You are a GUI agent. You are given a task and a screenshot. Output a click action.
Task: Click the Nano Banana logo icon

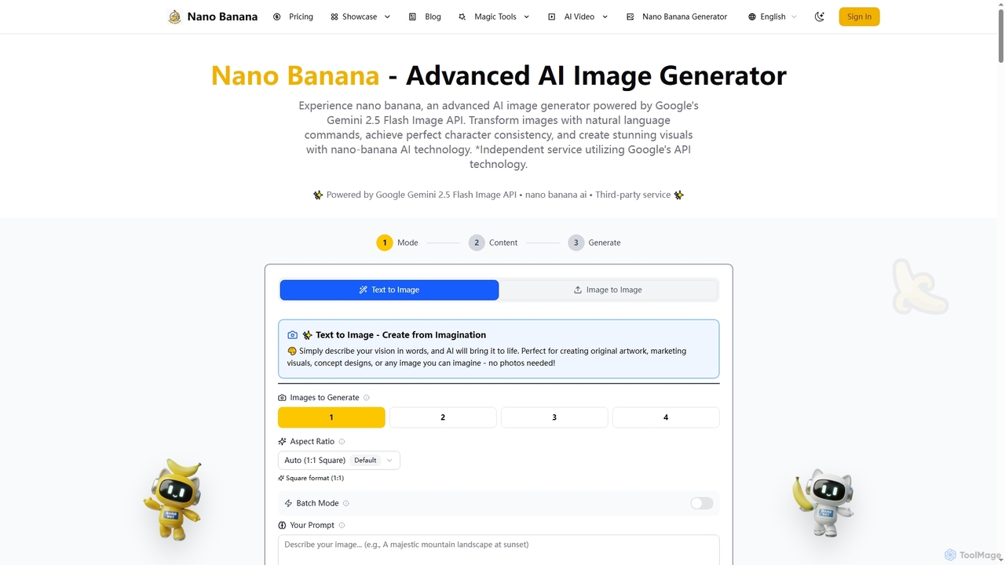(x=174, y=16)
